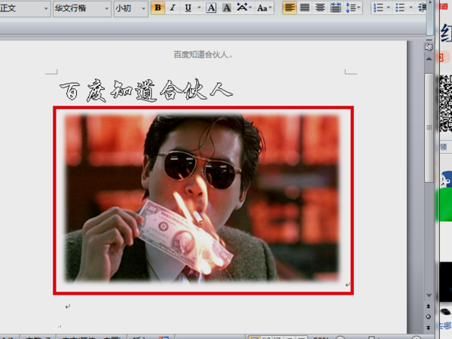
Task: Open the Asian layout tool
Action: 242,8
